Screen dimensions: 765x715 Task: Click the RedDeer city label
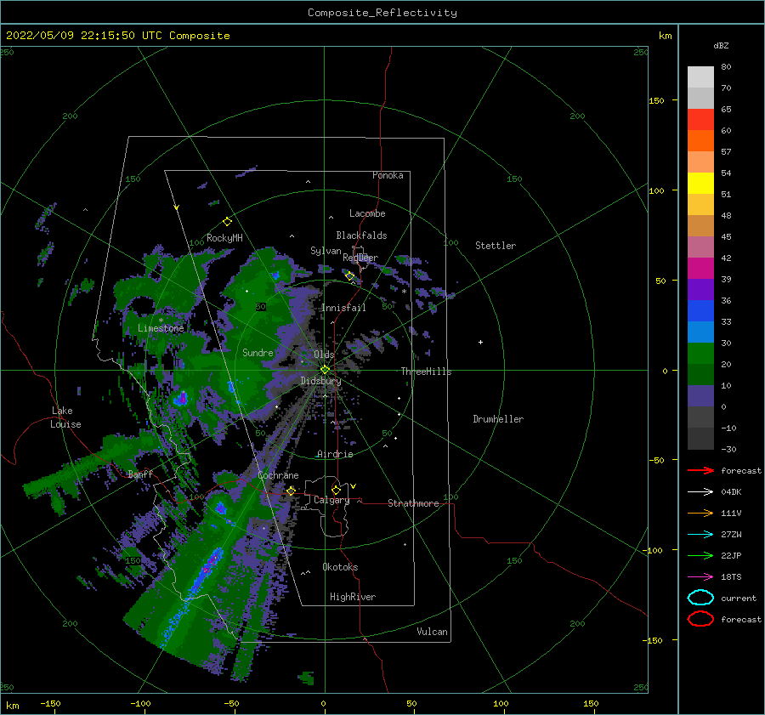click(x=360, y=258)
